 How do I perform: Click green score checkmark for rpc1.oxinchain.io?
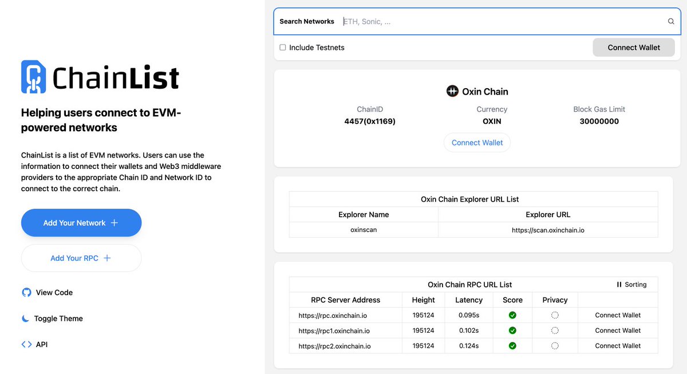click(512, 330)
